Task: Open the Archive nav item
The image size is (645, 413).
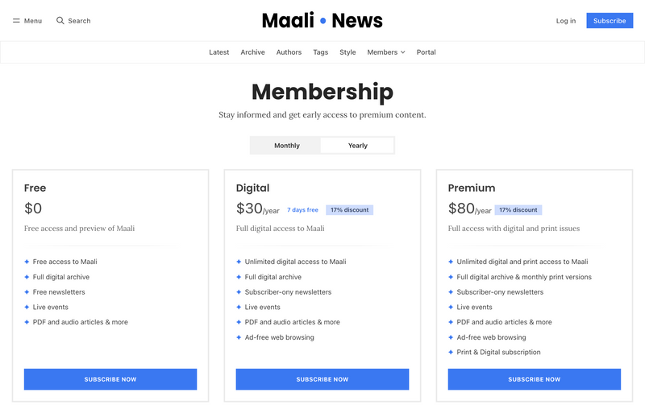Action: click(x=252, y=52)
